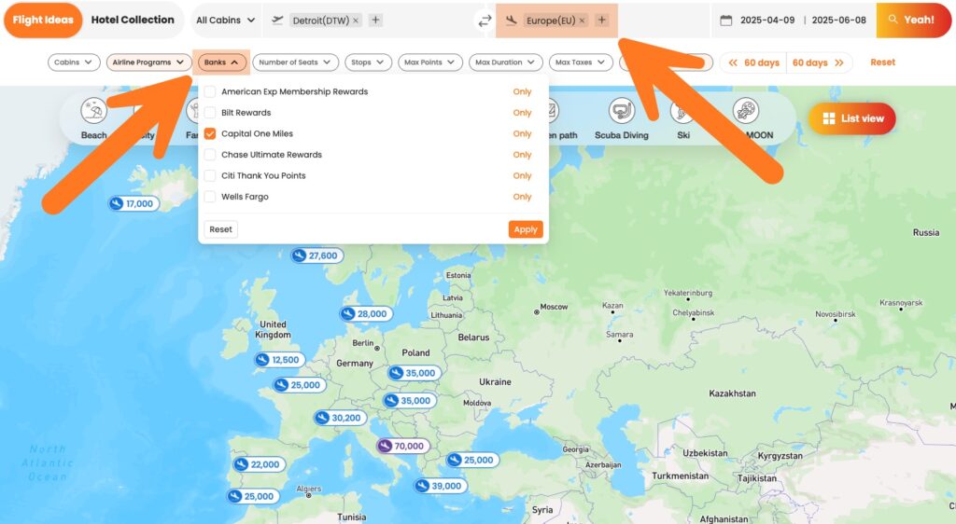
Task: Click the 25,000 marker near Algiers
Action: click(x=253, y=497)
